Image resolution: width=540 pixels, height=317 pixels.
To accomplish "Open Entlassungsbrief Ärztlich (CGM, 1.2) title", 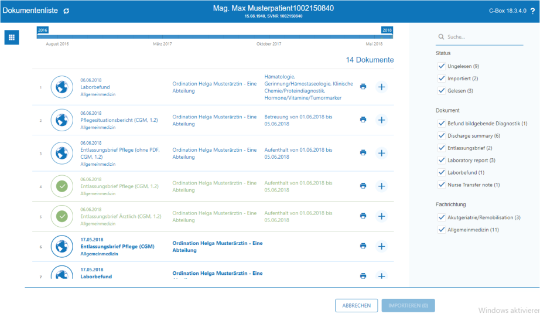I will tap(121, 216).
